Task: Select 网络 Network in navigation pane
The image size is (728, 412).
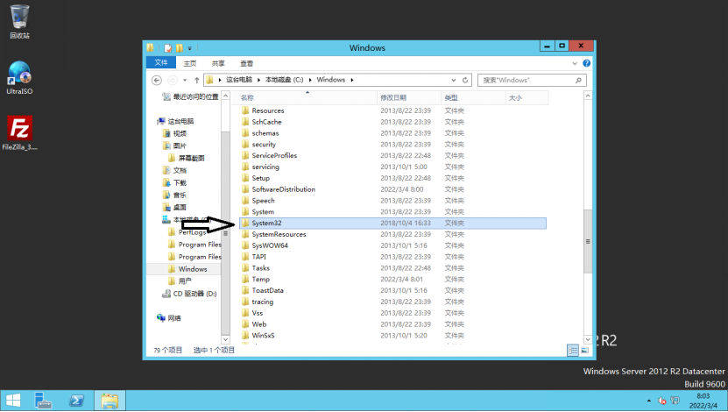Action: (x=169, y=318)
